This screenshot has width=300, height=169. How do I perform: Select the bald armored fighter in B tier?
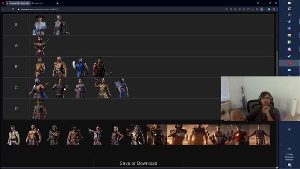coord(60,67)
